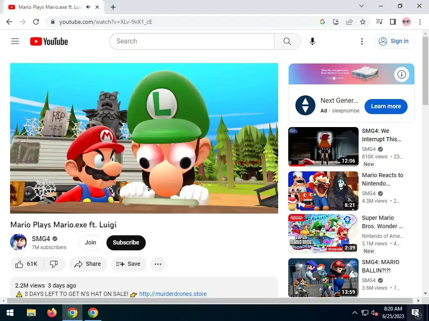
Task: Subscribe to SMG4
Action: click(x=126, y=242)
